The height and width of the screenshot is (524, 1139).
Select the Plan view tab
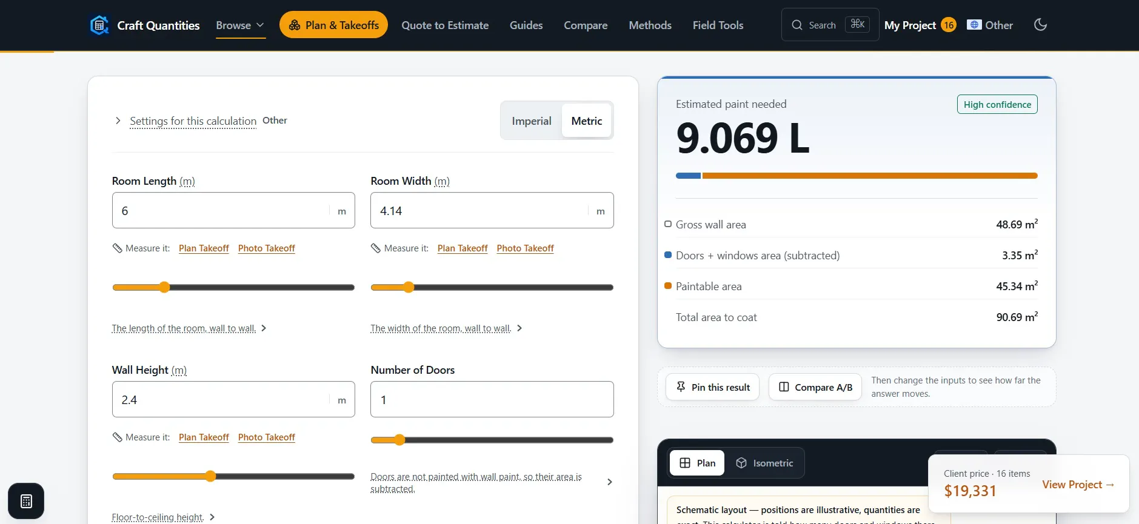[697, 463]
